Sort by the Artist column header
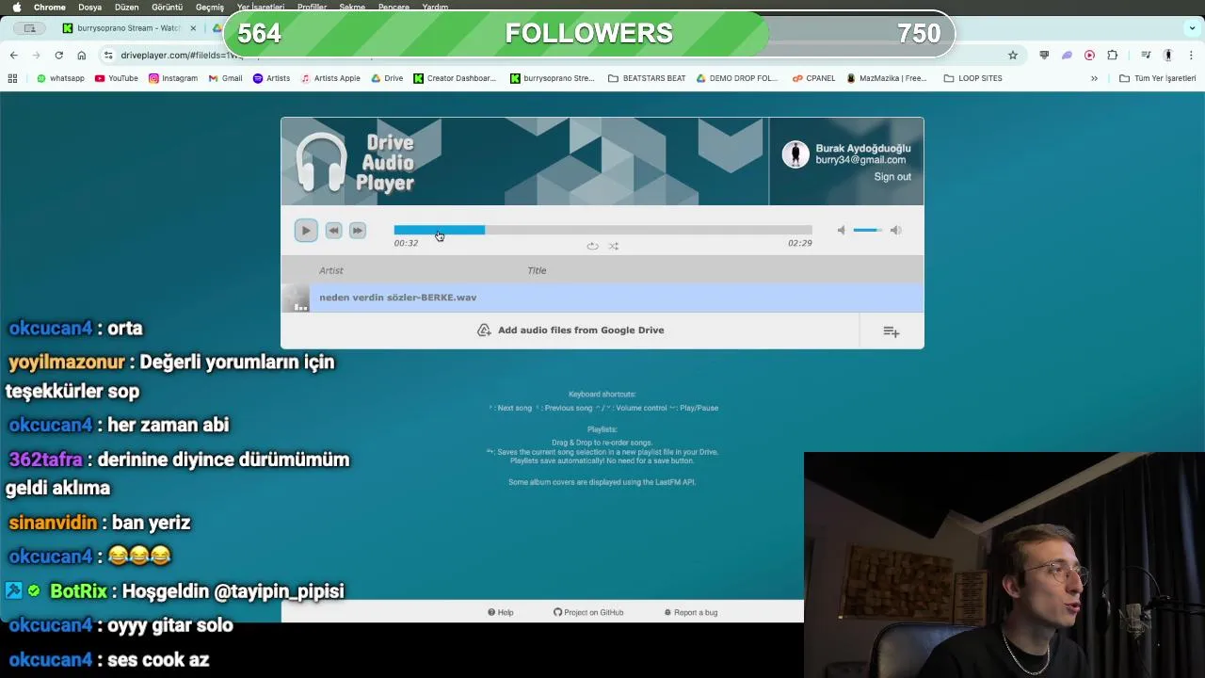 (x=331, y=270)
